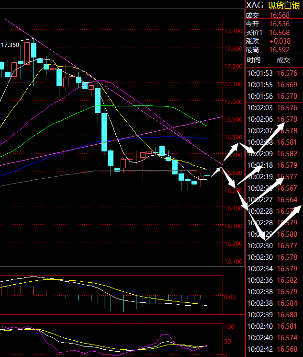Select the 成交 label in quote summary
Screen dimensions: 303x357
click(252, 15)
